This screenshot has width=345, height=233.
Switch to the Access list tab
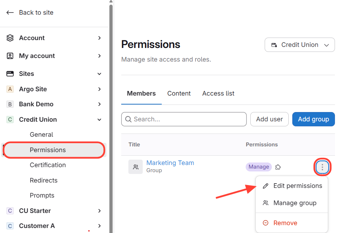point(218,93)
